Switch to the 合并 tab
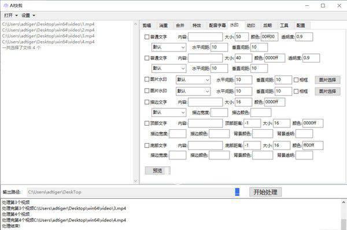The width and height of the screenshot is (347, 230). [180, 25]
